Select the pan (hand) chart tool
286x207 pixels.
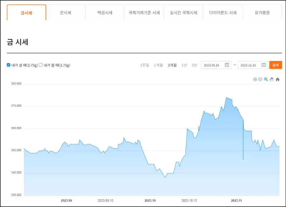coord(271,79)
